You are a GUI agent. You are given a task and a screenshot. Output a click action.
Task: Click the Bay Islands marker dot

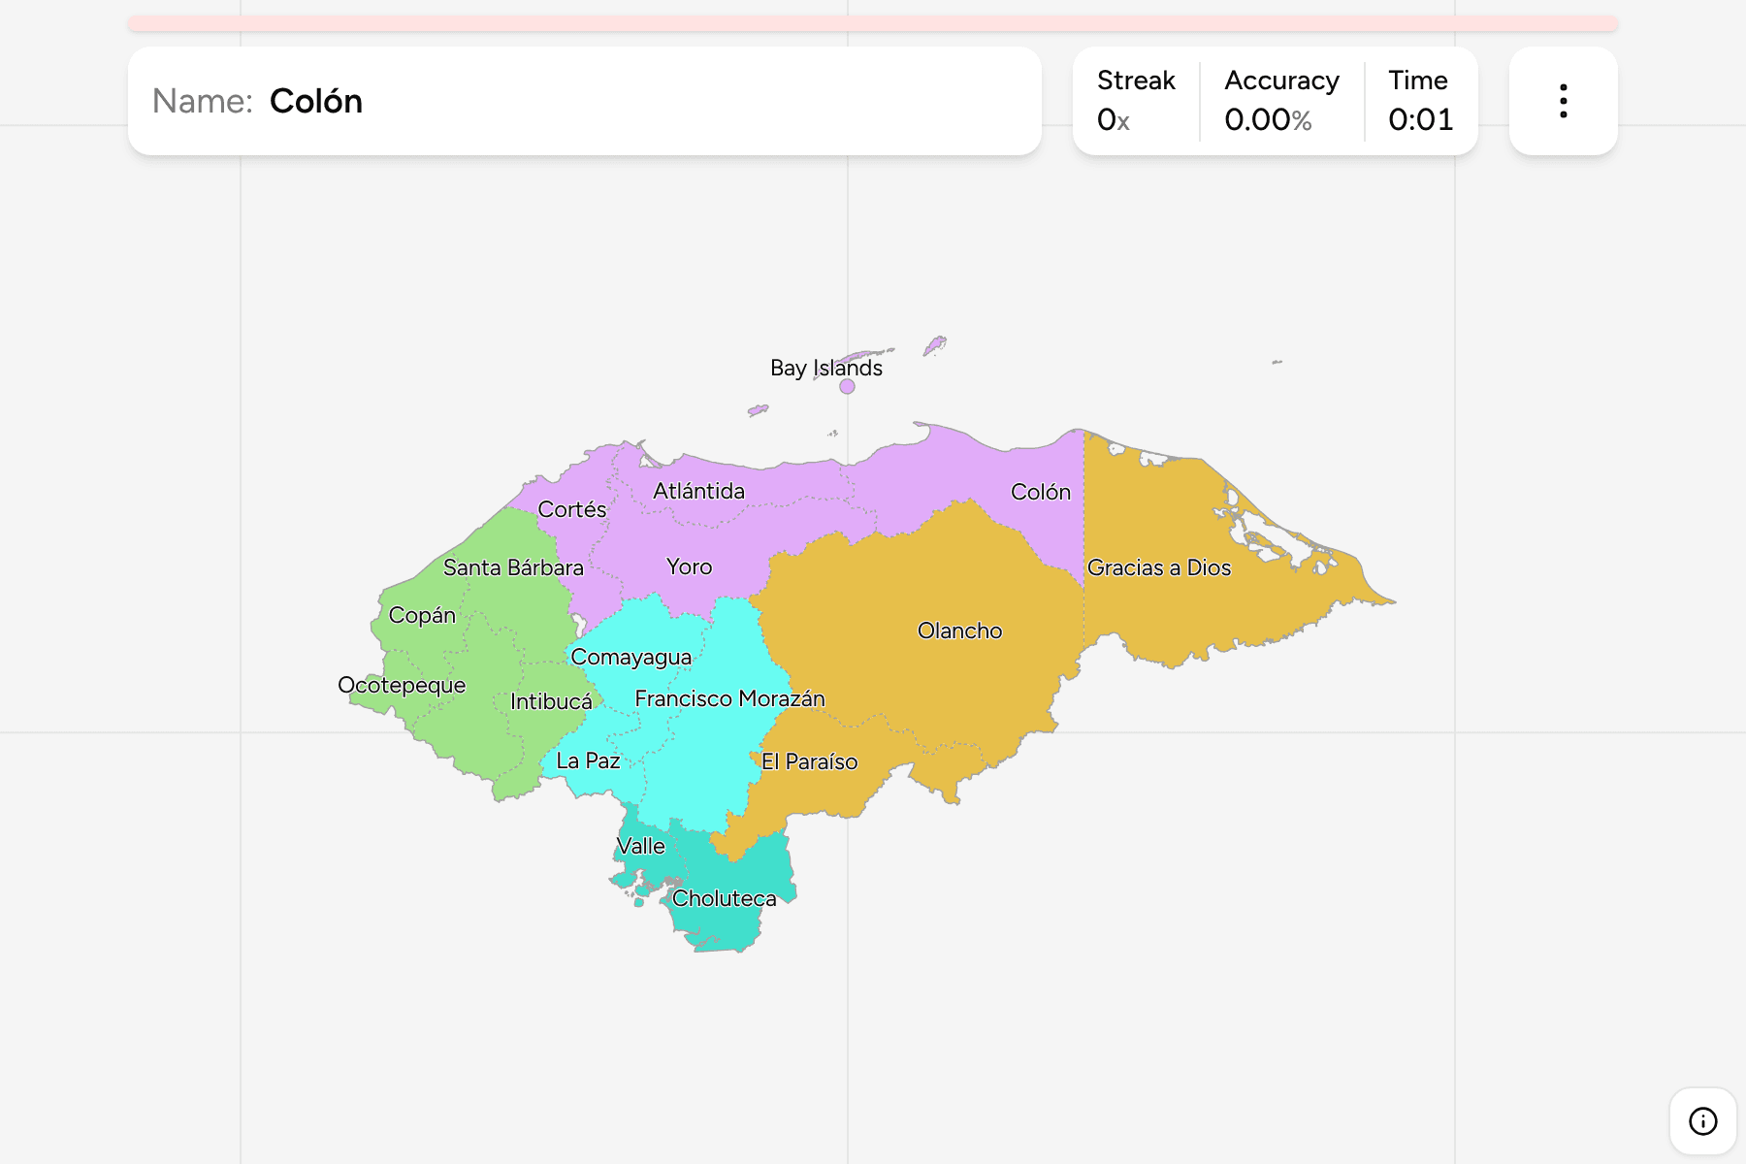847,386
